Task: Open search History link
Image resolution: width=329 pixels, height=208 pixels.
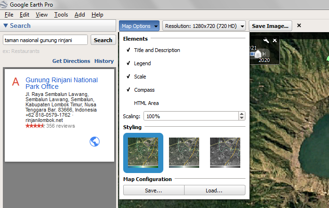Action: point(104,61)
